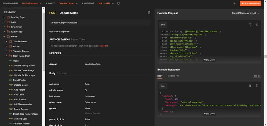Switch to the response Body tab
267x126 pixels.
coord(160,76)
